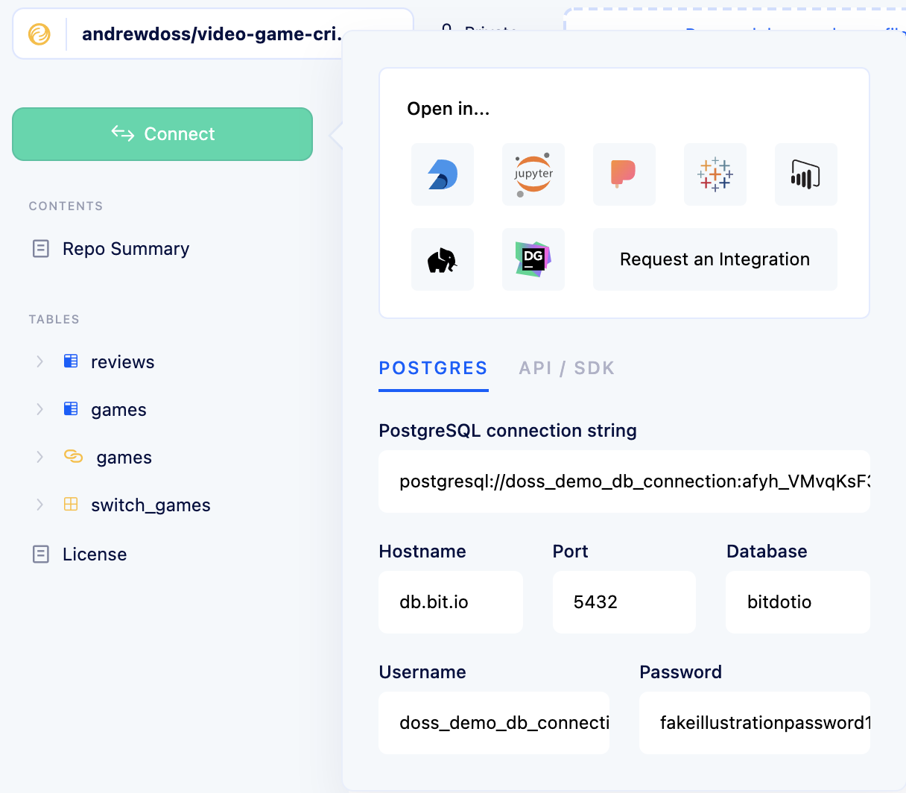Click License document icon

click(x=41, y=555)
